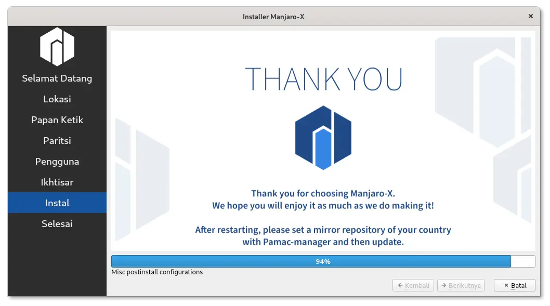Select Selesai step in sidebar
550x306 pixels.
pos(57,223)
